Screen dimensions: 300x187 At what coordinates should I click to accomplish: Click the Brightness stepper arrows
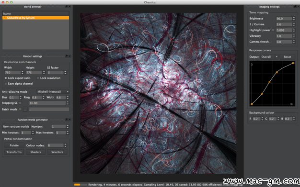click(294, 19)
